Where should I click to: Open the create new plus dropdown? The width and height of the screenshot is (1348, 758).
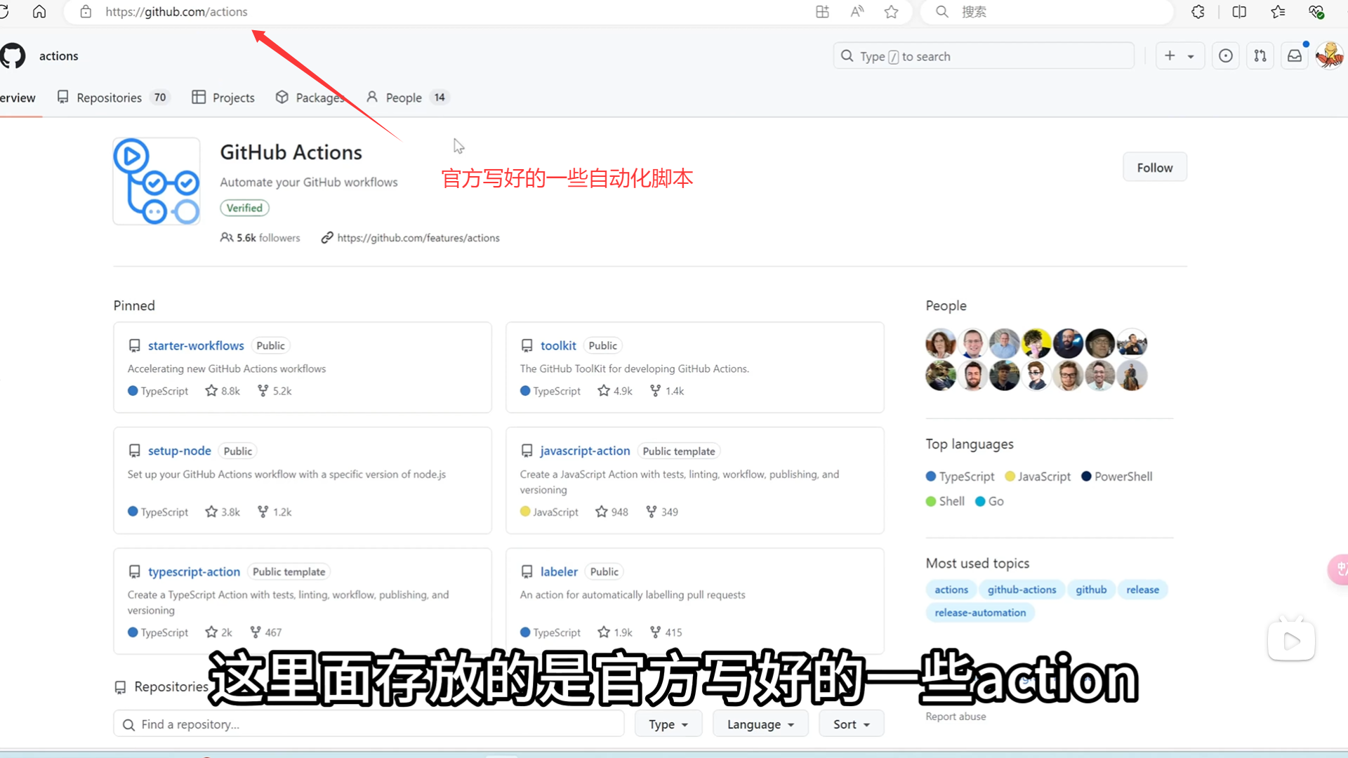[x=1179, y=56]
